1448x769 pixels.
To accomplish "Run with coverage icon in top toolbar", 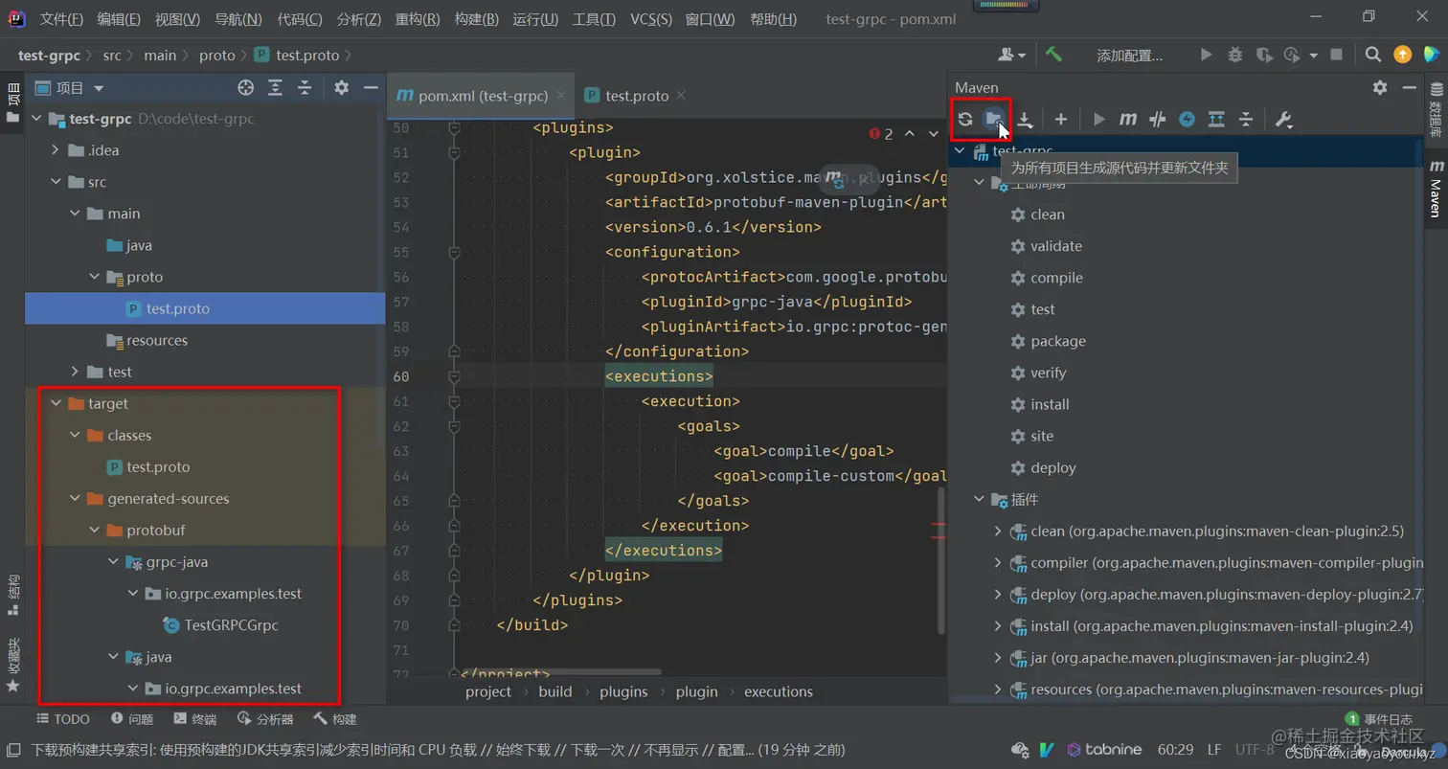I will (1264, 55).
